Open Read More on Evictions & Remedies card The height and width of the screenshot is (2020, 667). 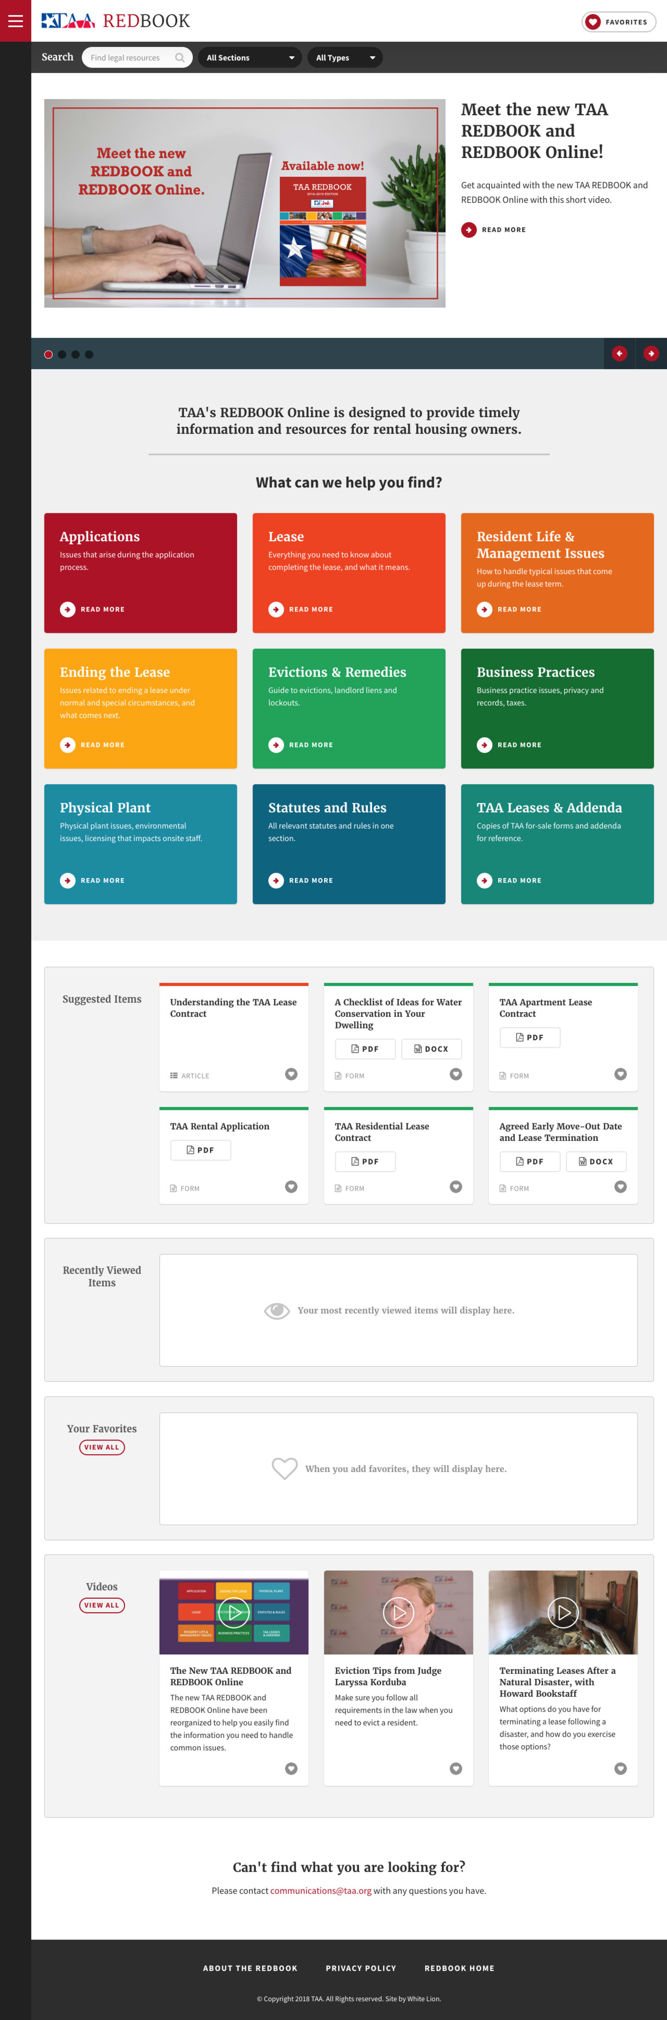click(x=301, y=745)
